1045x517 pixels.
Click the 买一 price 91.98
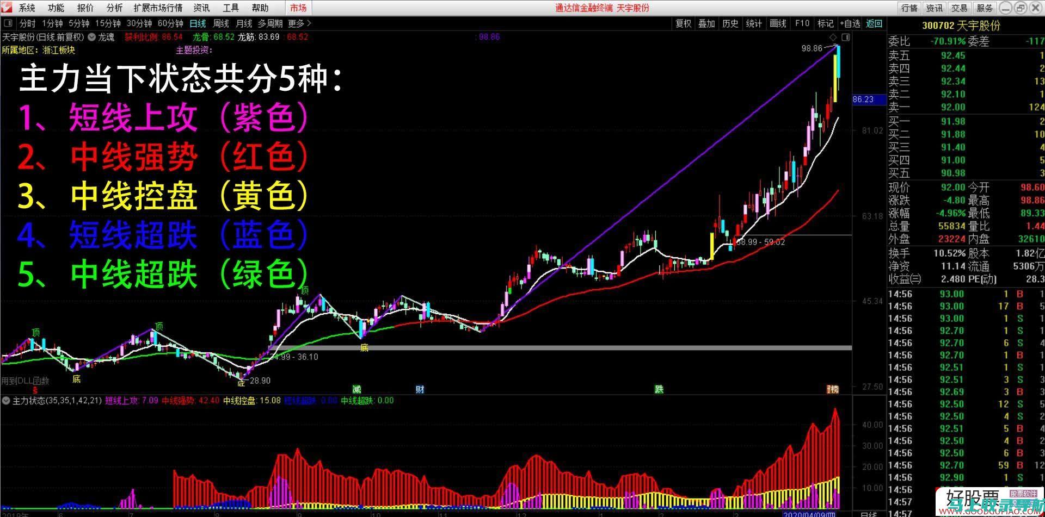click(x=953, y=121)
